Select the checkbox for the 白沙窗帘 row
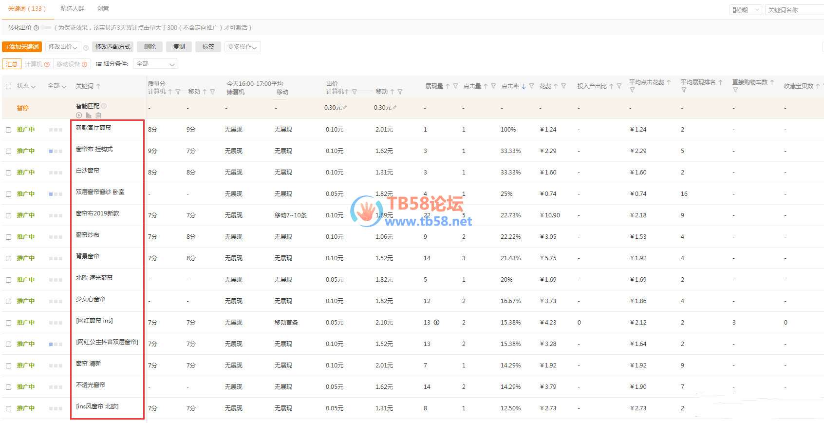The image size is (824, 423). 8,173
